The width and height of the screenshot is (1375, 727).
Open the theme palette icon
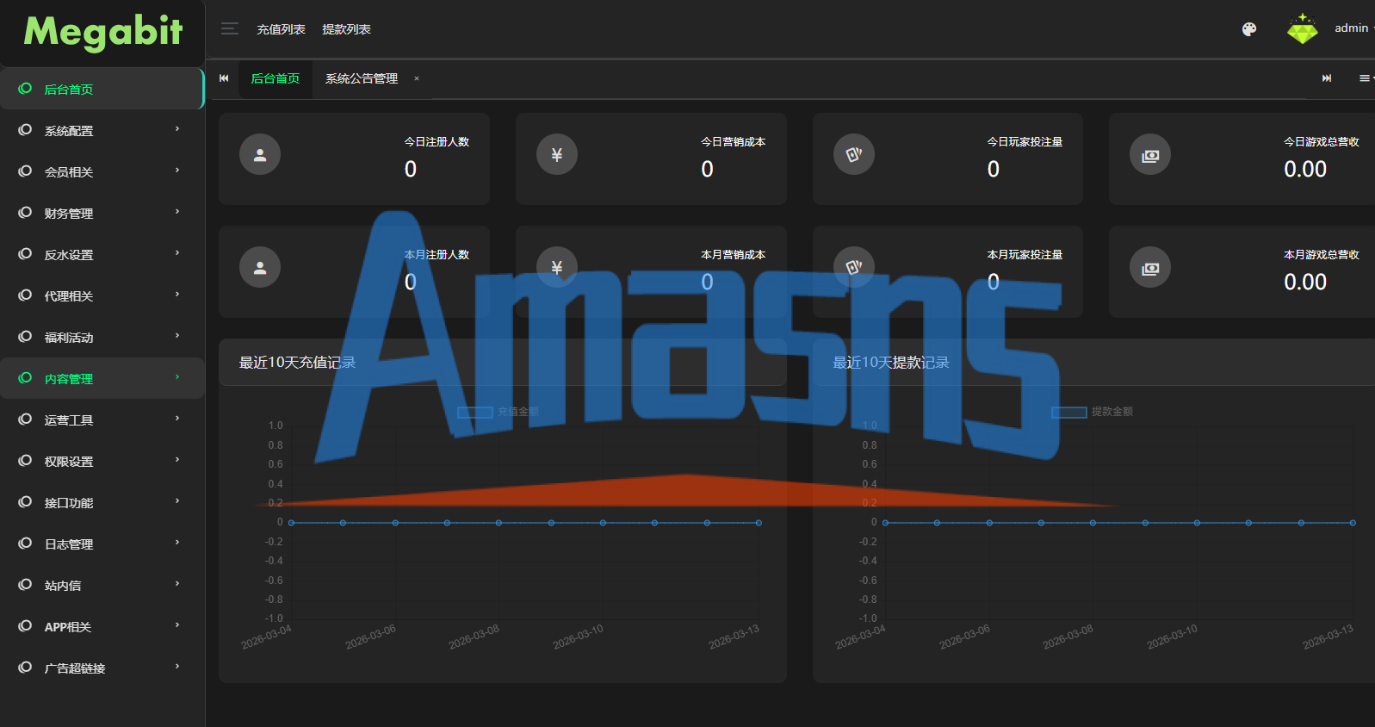tap(1249, 29)
